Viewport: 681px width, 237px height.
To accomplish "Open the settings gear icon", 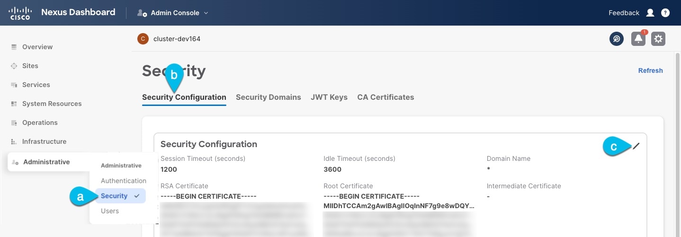I will coord(658,39).
